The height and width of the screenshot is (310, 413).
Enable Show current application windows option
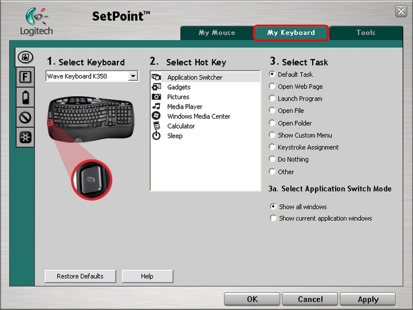[273, 218]
